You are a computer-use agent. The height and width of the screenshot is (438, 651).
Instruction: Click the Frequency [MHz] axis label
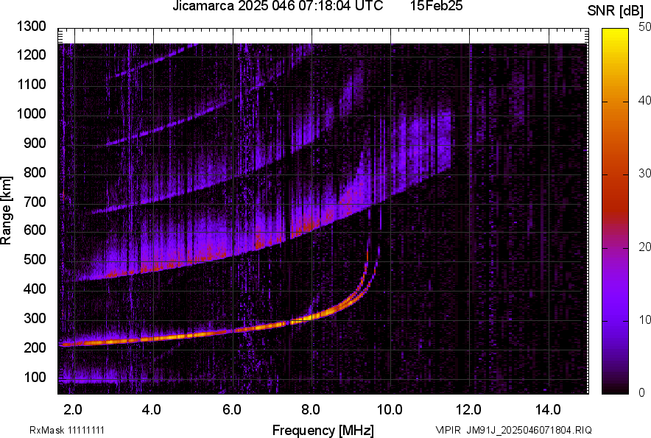click(x=323, y=430)
